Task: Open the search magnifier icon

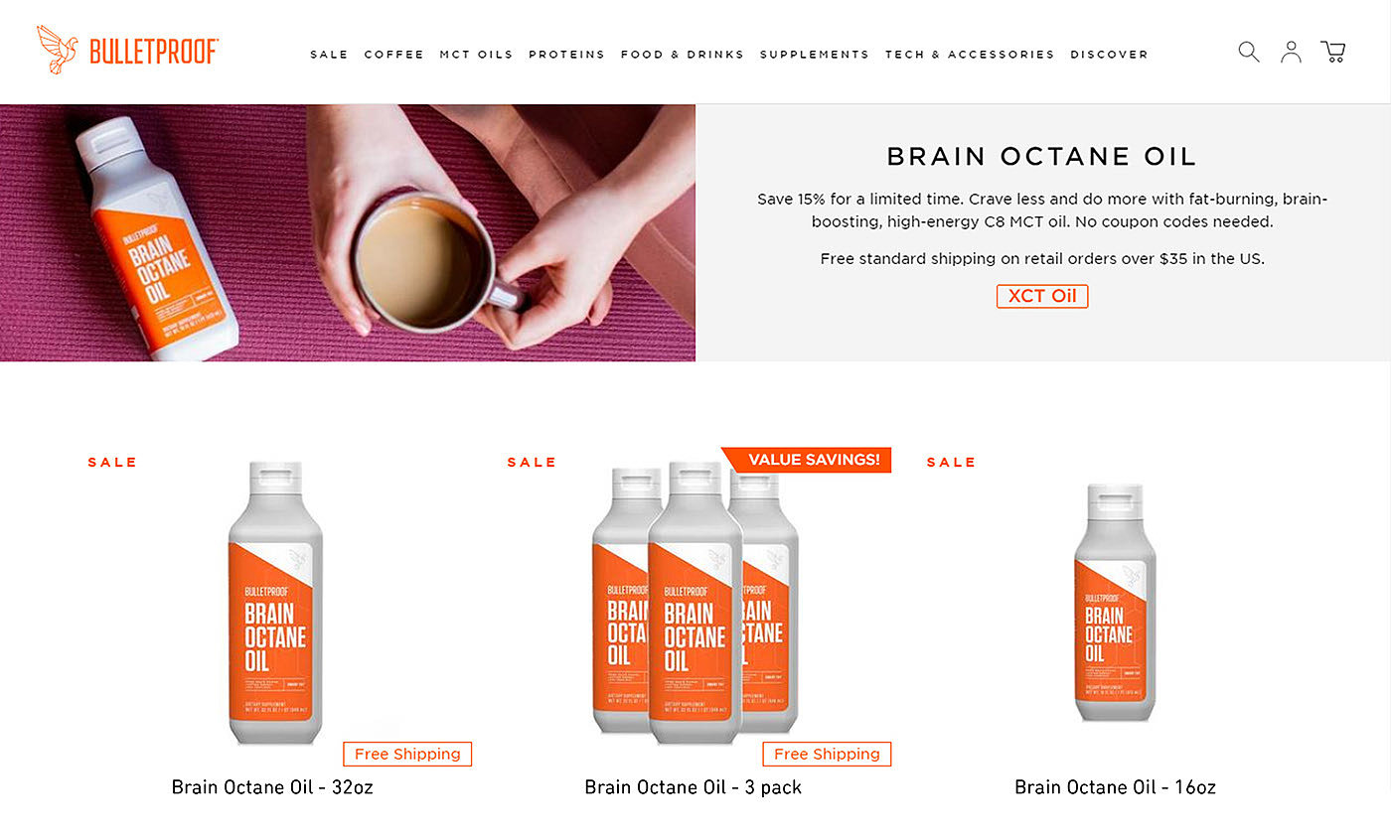Action: tap(1249, 52)
